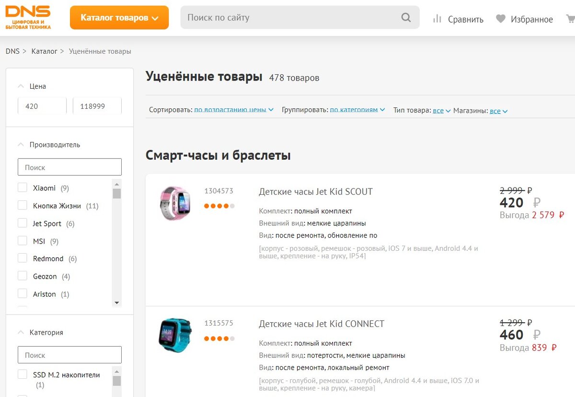
Task: Click manufacturer list scroll up arrow
Action: pos(116,183)
